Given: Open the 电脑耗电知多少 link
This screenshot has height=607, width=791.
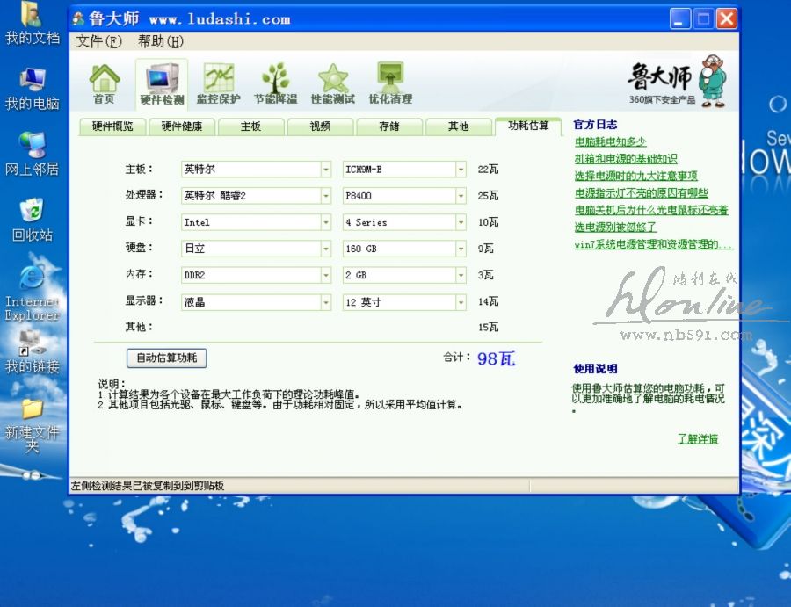Looking at the screenshot, I should tap(611, 141).
